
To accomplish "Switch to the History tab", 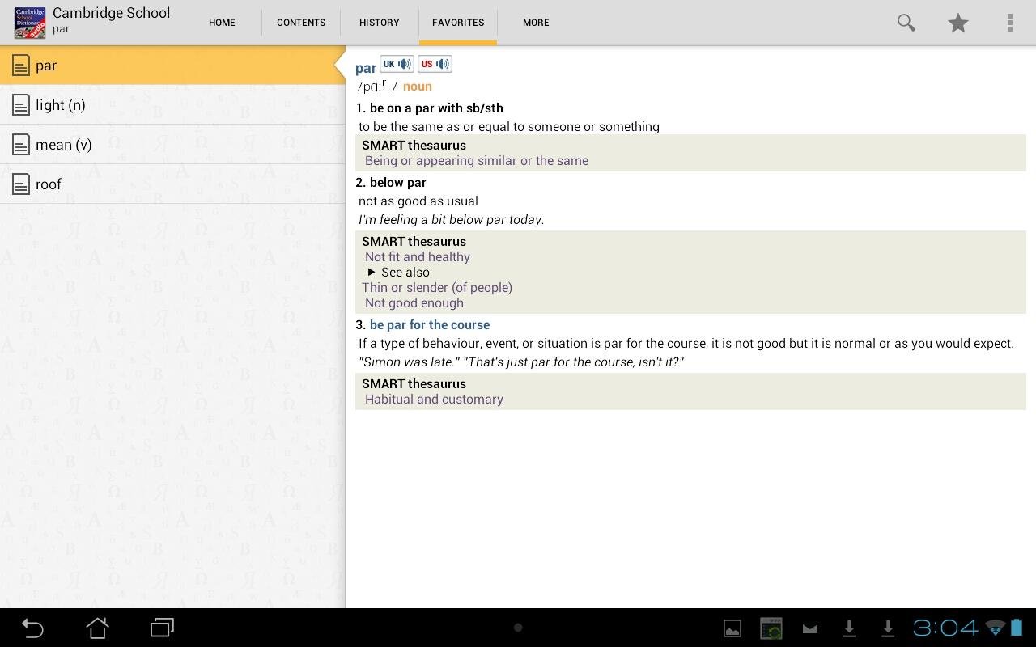I will click(x=380, y=23).
